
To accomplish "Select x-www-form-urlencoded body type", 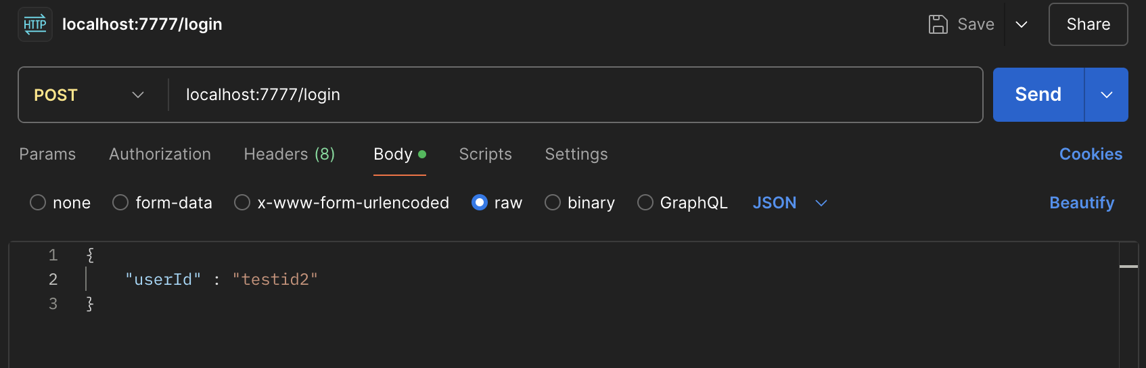I will pyautogui.click(x=242, y=203).
